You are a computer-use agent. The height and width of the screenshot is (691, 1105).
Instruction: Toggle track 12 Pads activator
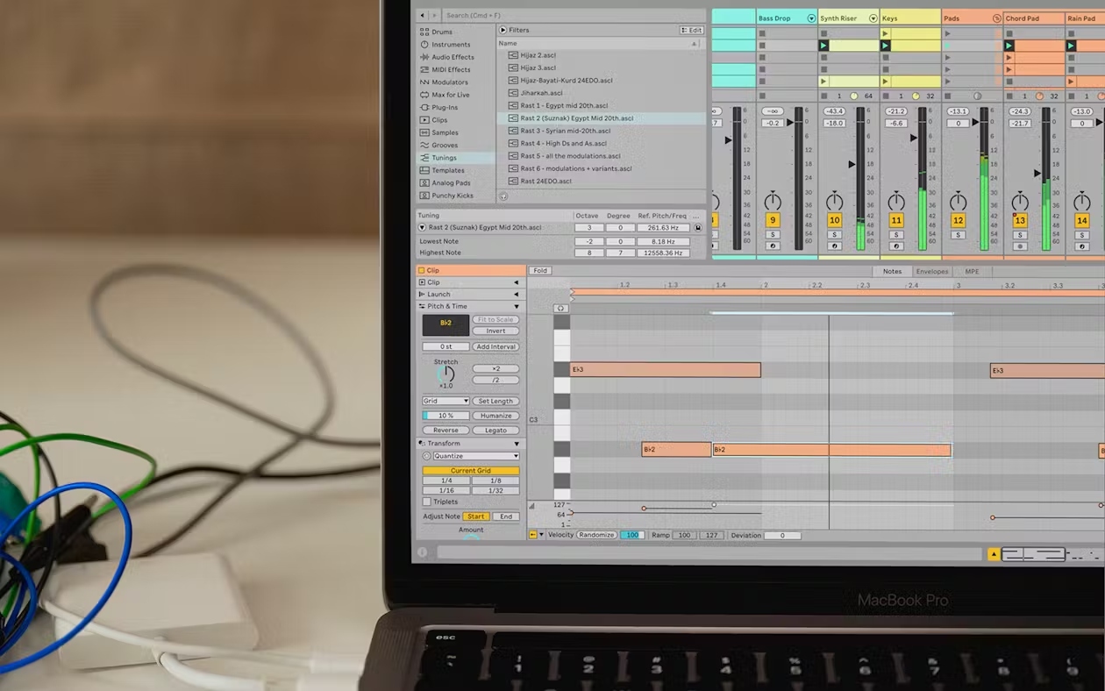958,221
